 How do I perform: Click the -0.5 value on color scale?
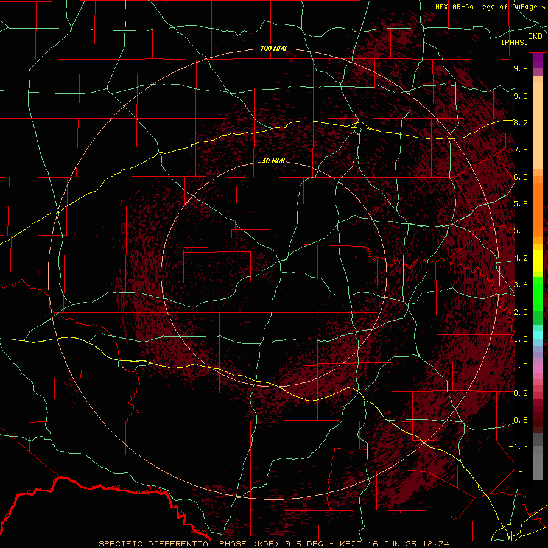click(x=518, y=420)
